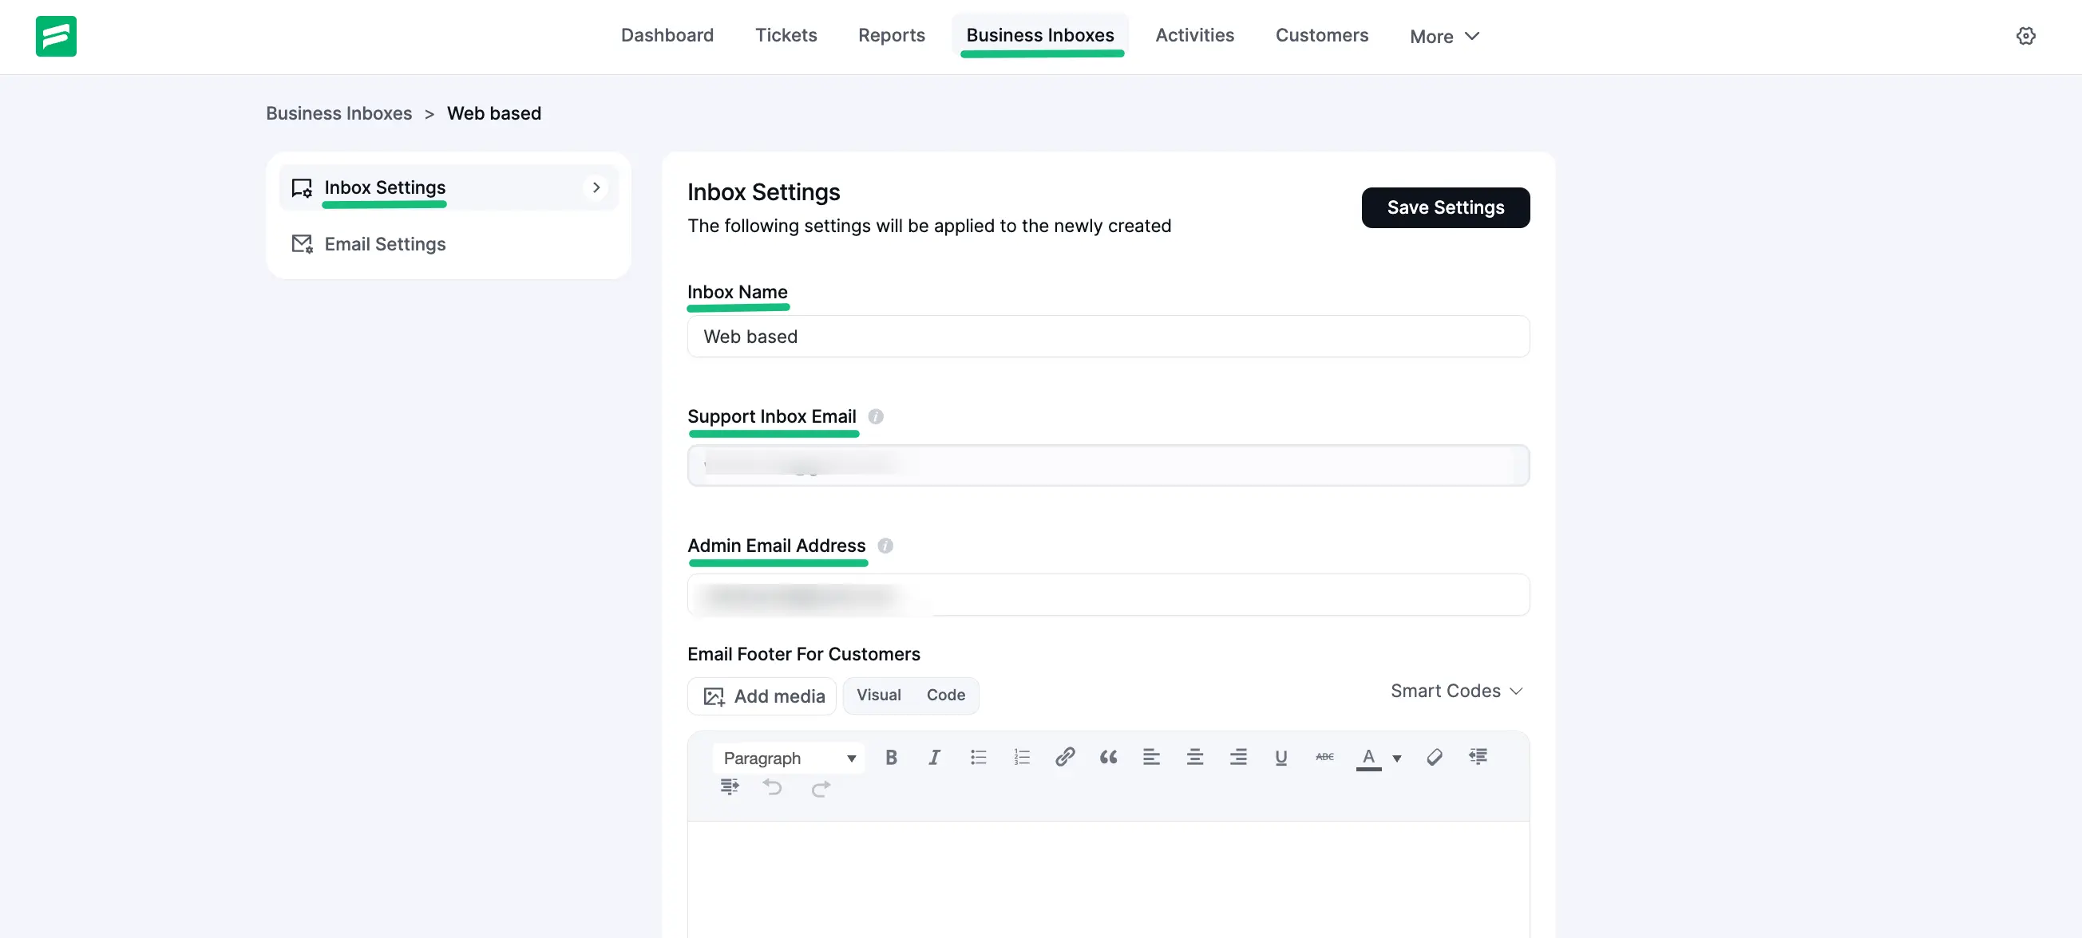Open the Paragraph format dropdown
The width and height of the screenshot is (2082, 938).
(788, 758)
